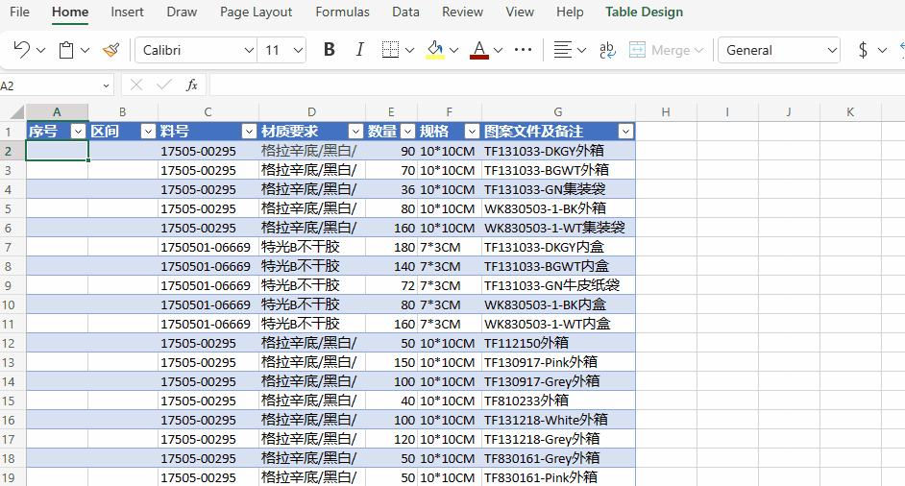Switch to the View tab

tap(520, 12)
